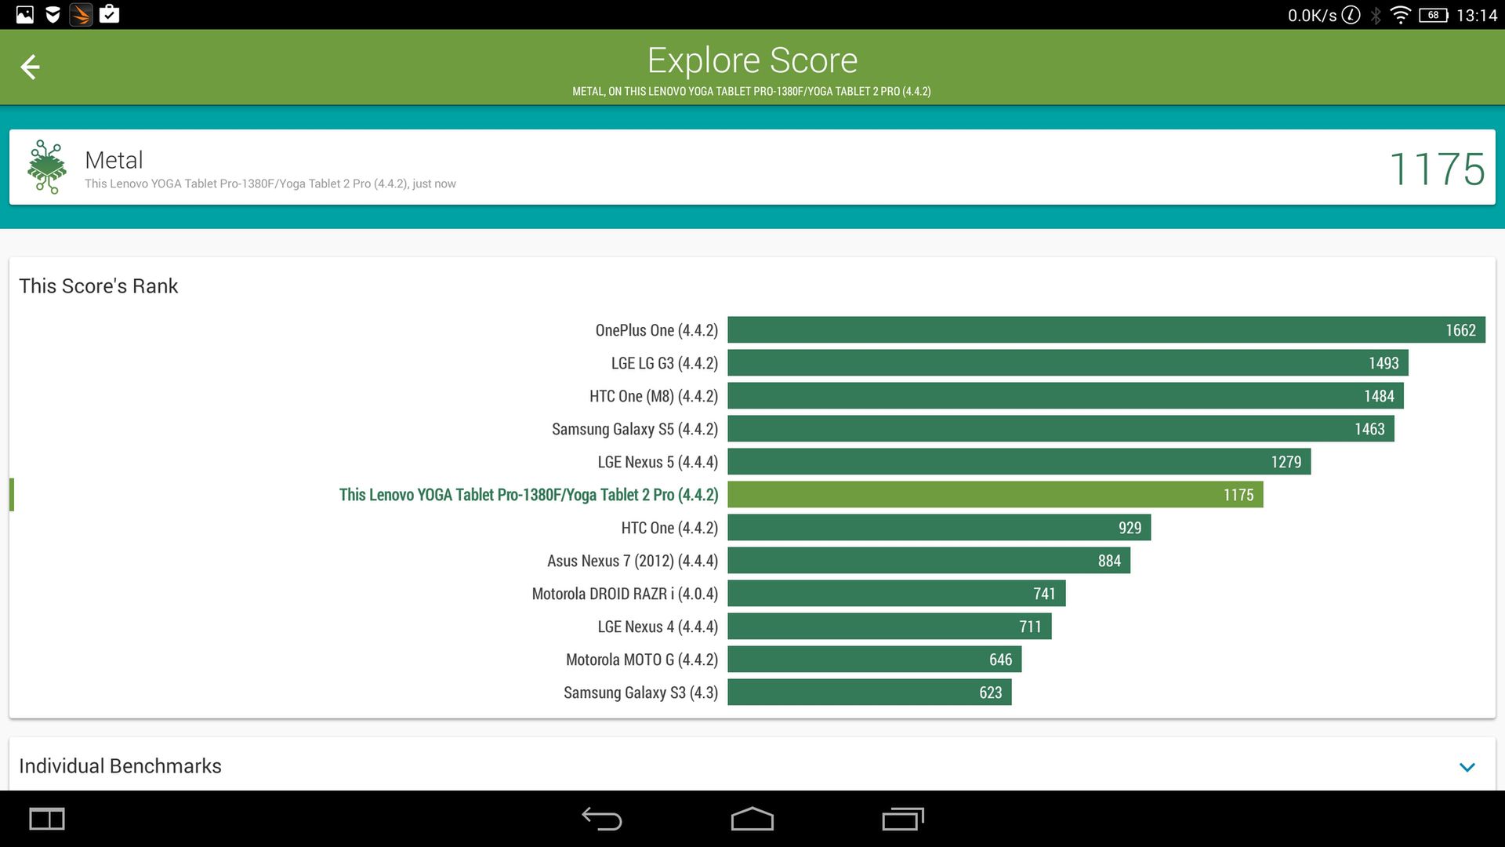Tap the LGE Nexus 5 (4.4.4) label

[x=658, y=462]
